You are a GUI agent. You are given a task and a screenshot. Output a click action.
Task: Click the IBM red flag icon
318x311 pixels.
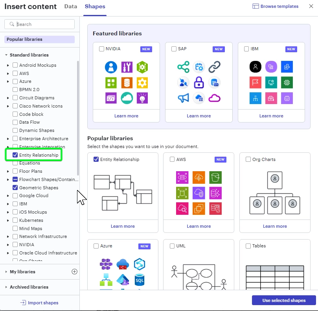point(256,82)
